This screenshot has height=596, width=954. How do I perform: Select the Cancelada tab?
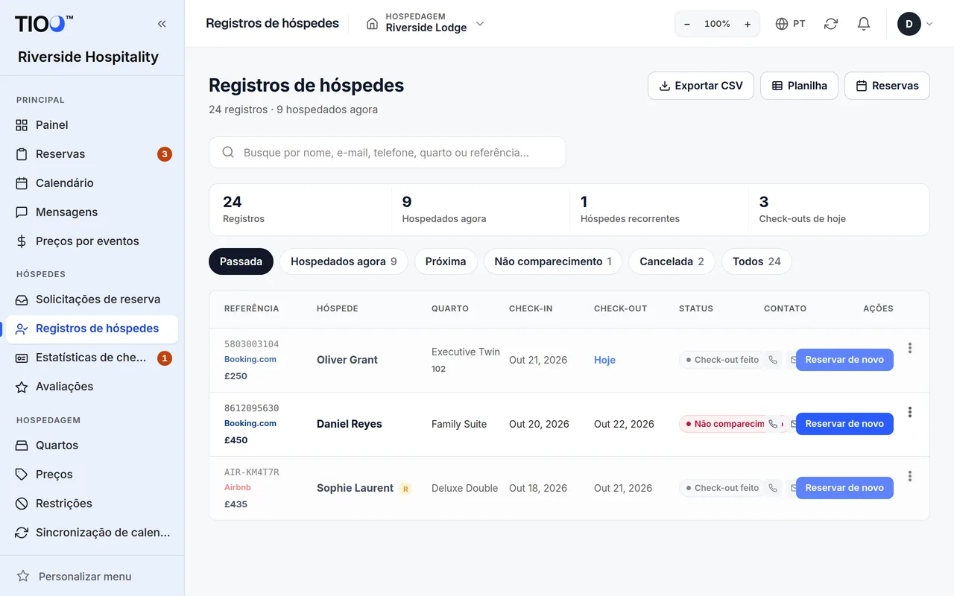(x=672, y=261)
